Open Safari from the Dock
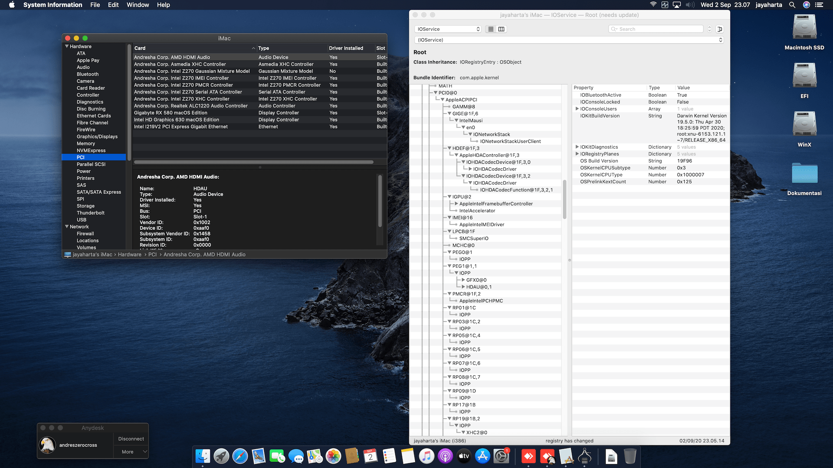 point(241,456)
